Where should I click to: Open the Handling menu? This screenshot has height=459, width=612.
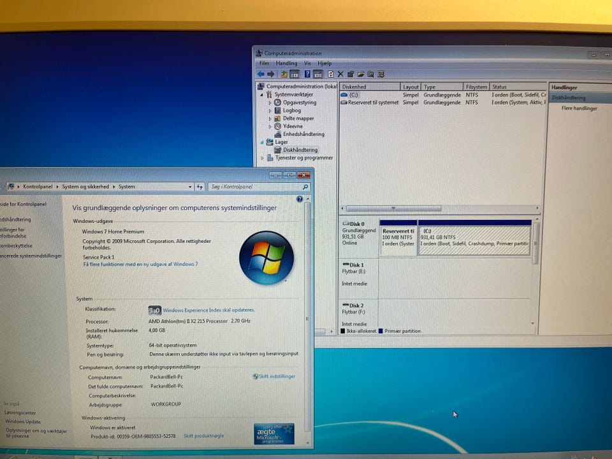(286, 63)
